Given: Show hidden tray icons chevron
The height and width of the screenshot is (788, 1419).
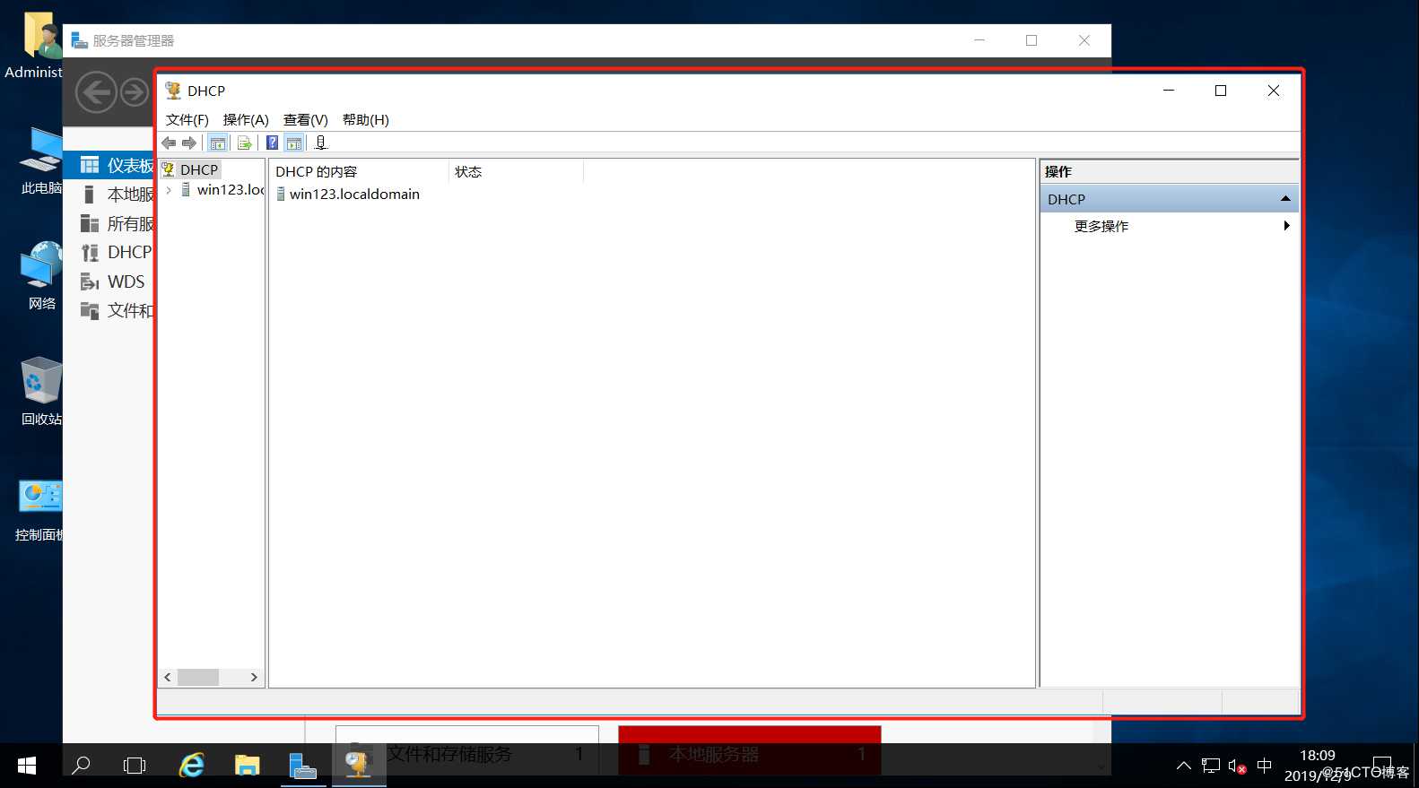Looking at the screenshot, I should point(1184,766).
